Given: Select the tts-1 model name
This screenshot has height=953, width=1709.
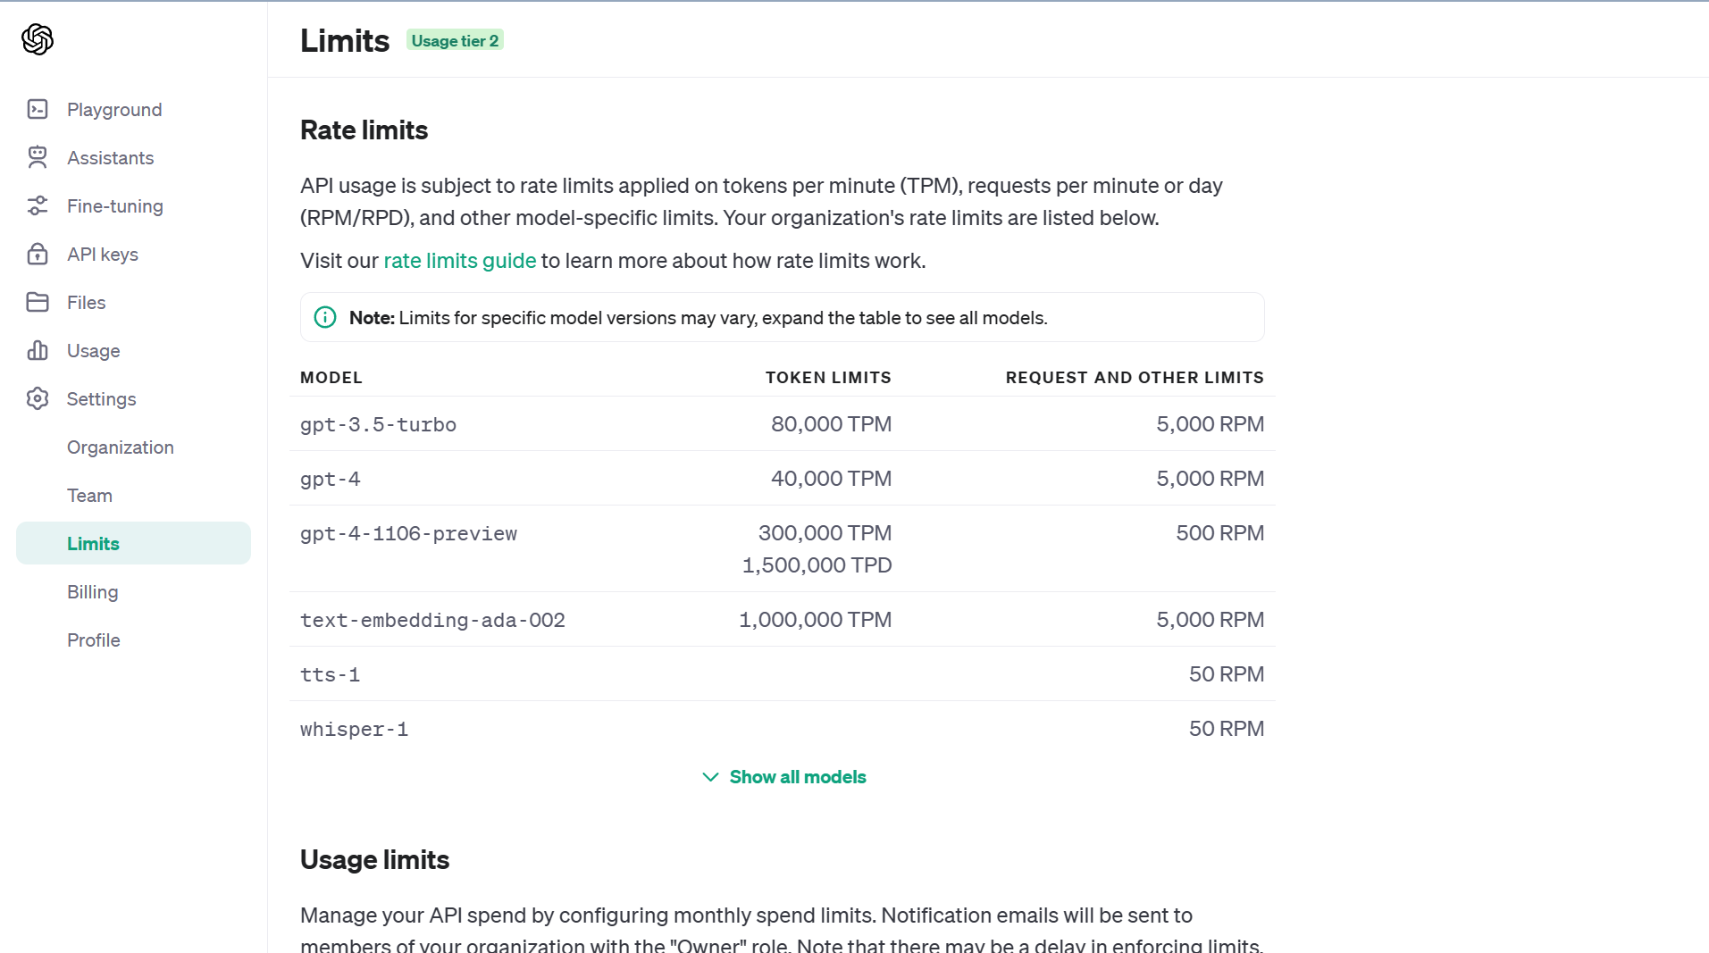Looking at the screenshot, I should pyautogui.click(x=331, y=675).
